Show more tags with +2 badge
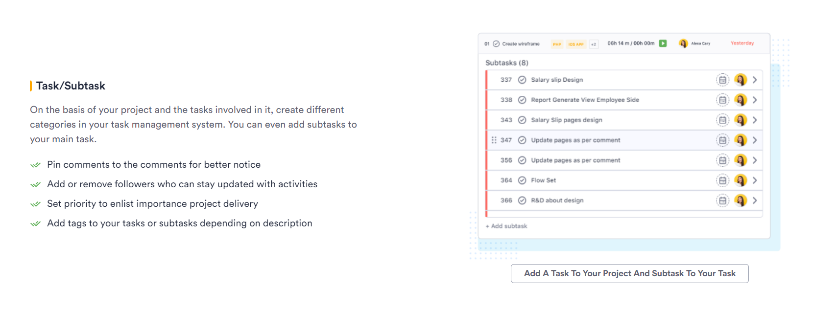The height and width of the screenshot is (309, 814). tap(594, 44)
